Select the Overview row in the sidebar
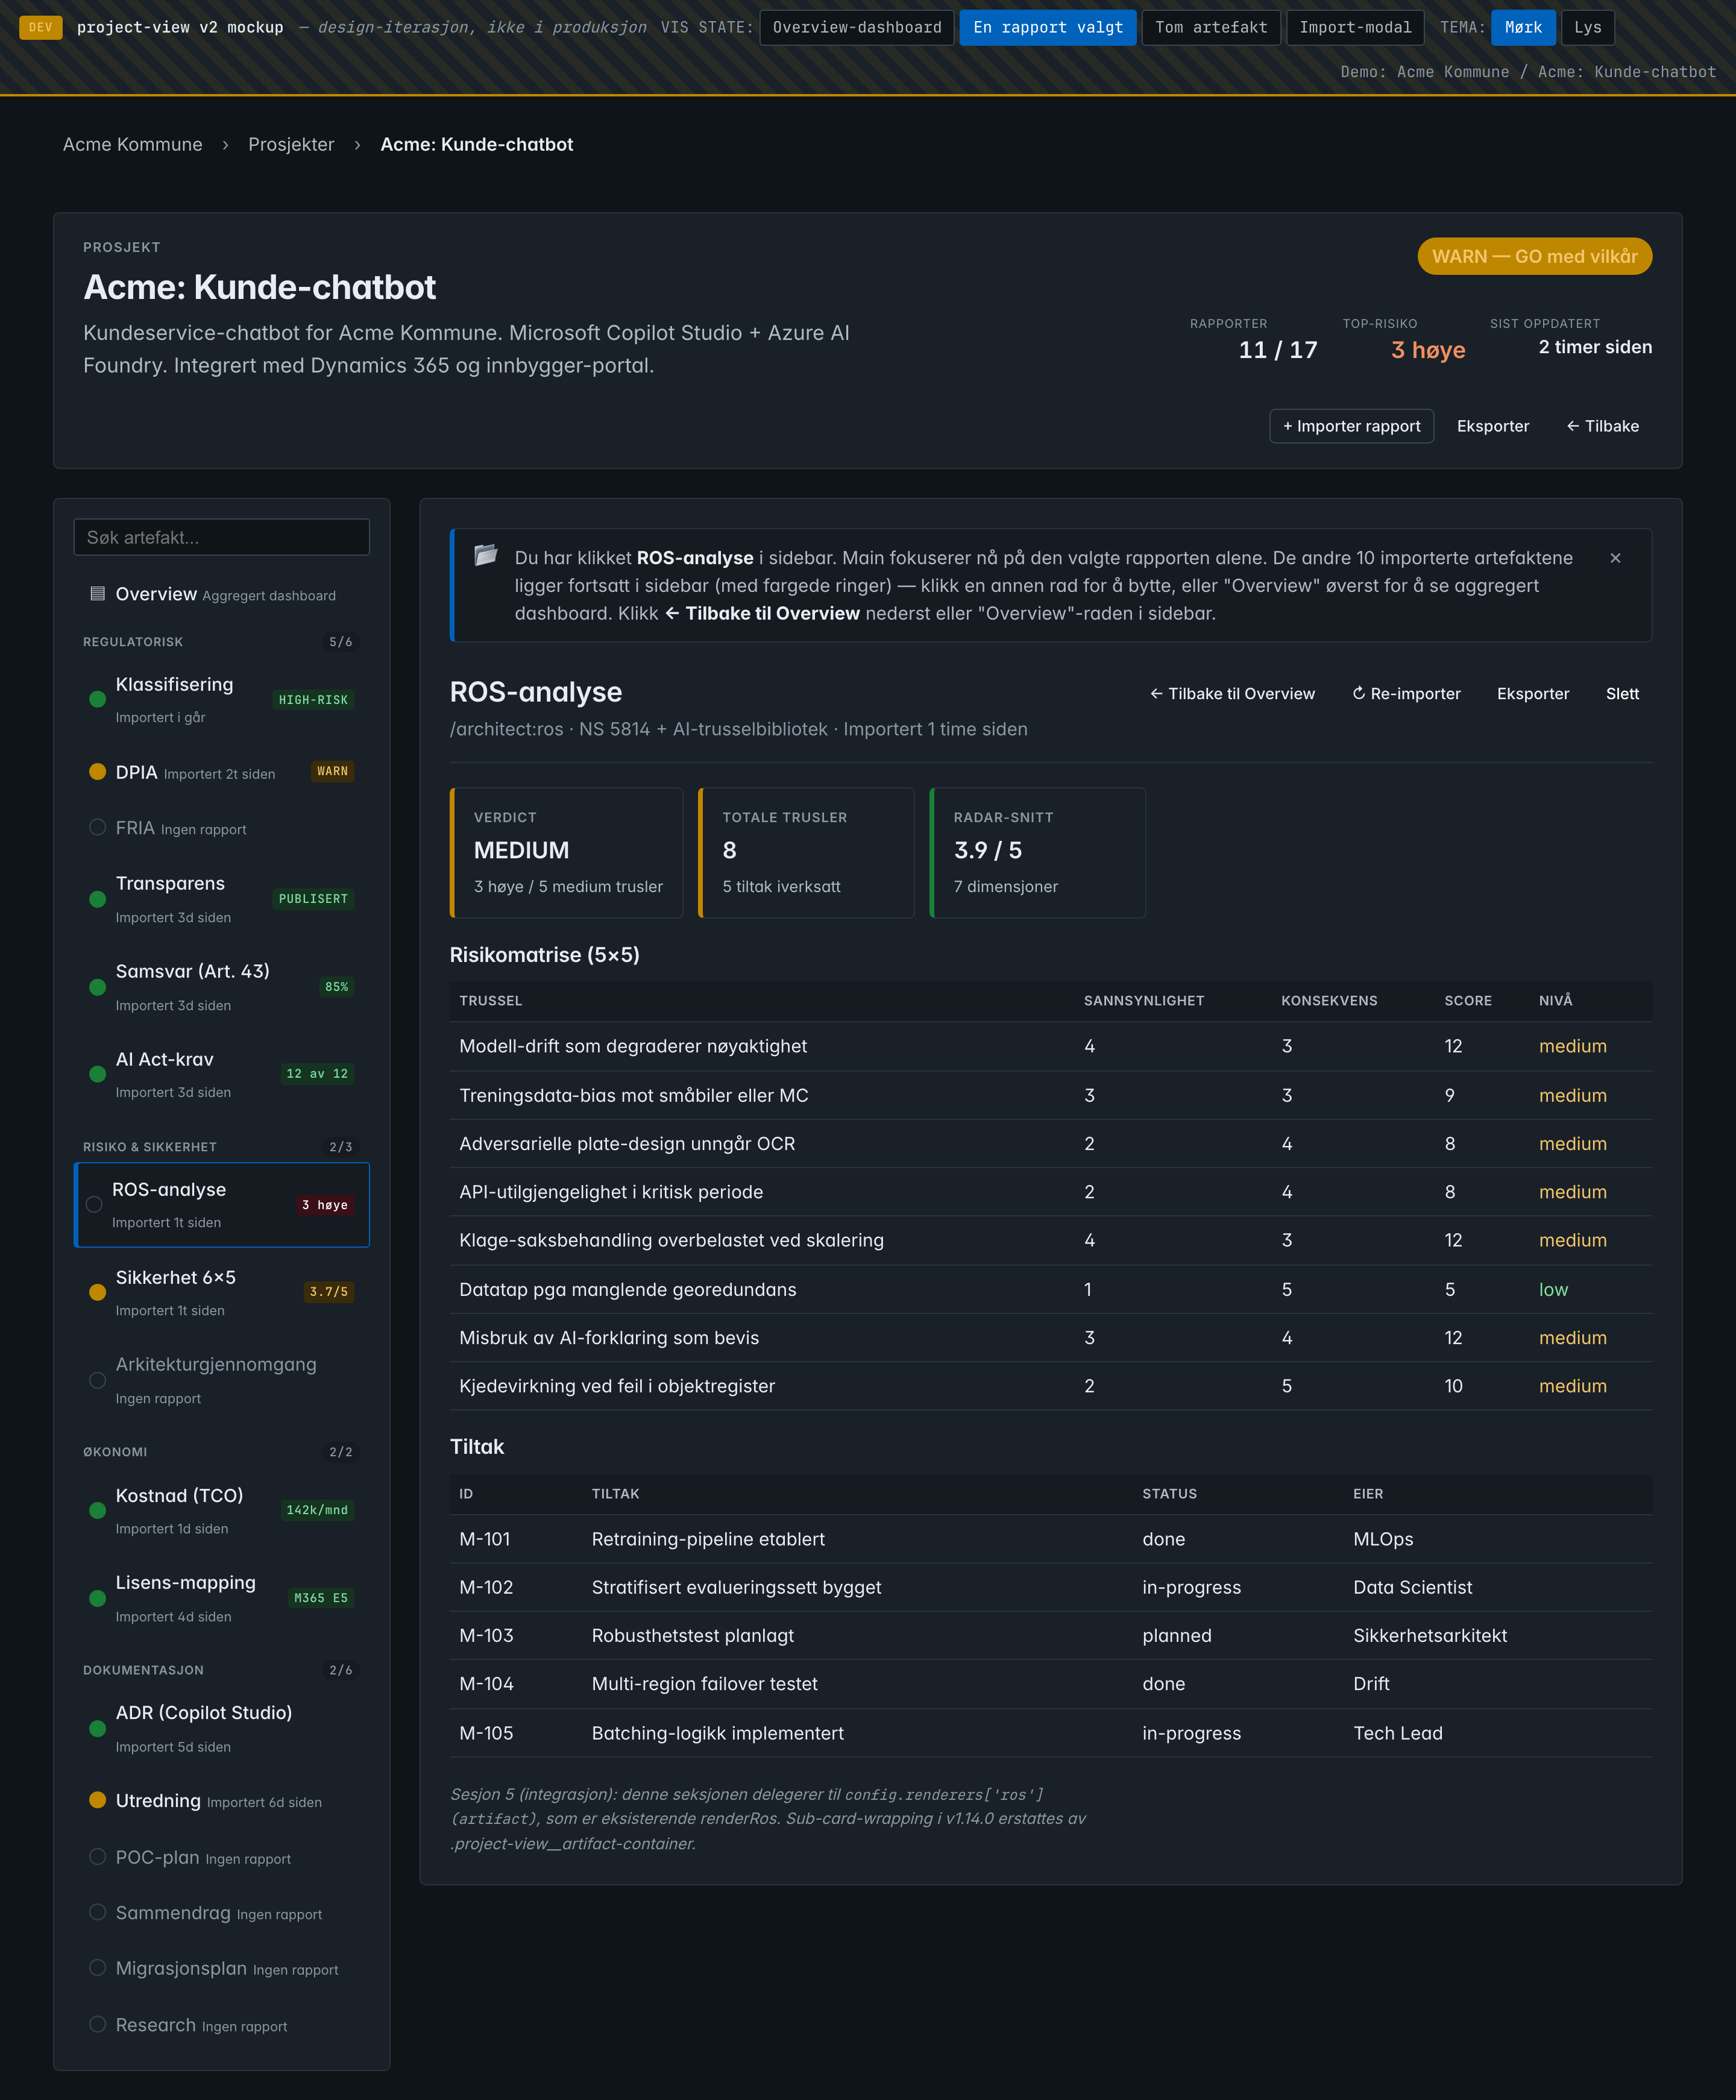This screenshot has width=1736, height=2100. [x=222, y=594]
